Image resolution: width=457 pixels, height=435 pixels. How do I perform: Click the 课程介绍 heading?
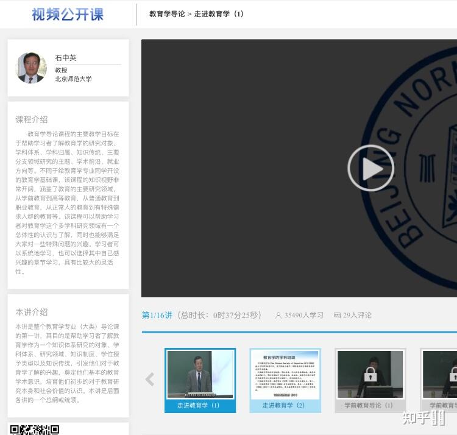[x=32, y=119]
